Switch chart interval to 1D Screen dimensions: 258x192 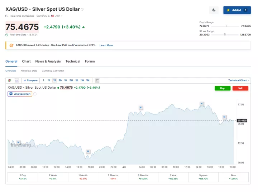76,80
